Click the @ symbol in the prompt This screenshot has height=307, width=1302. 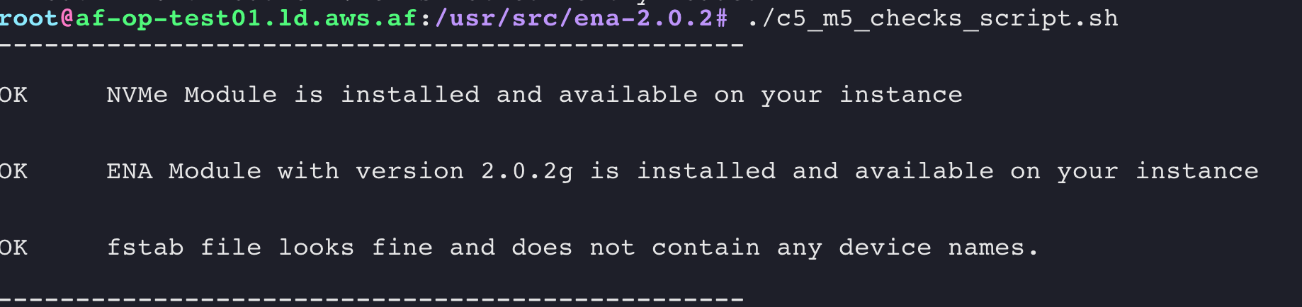coord(67,18)
